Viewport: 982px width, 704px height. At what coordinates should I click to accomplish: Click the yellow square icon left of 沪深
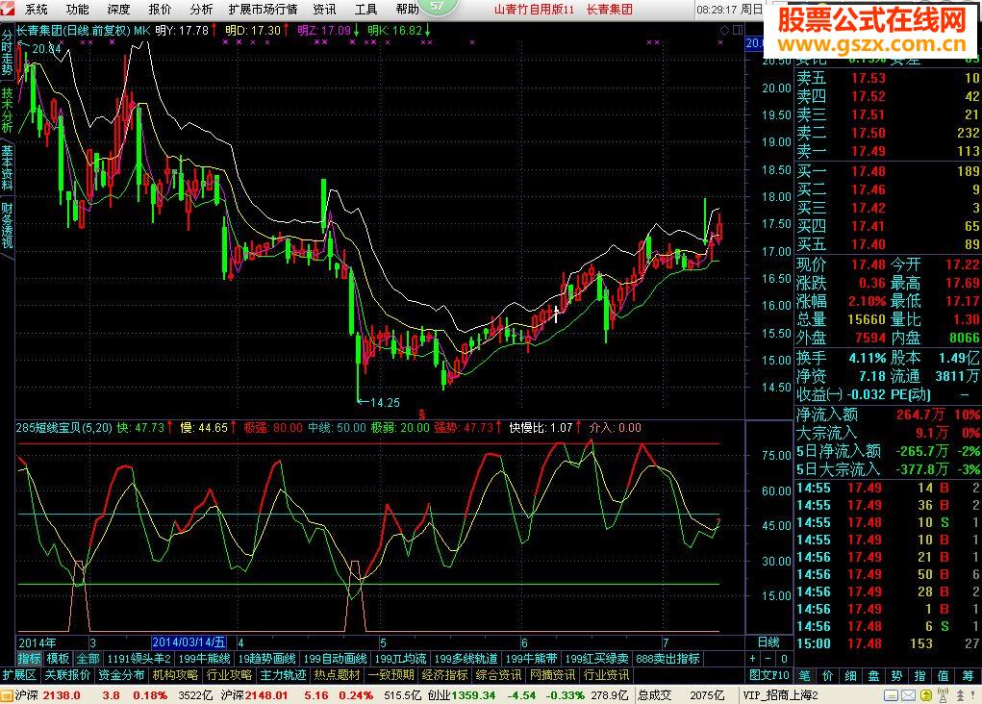pos(7,695)
